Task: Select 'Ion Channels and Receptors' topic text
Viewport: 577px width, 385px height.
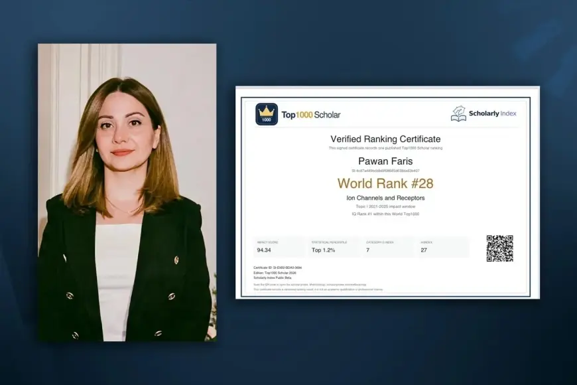Action: click(x=385, y=198)
